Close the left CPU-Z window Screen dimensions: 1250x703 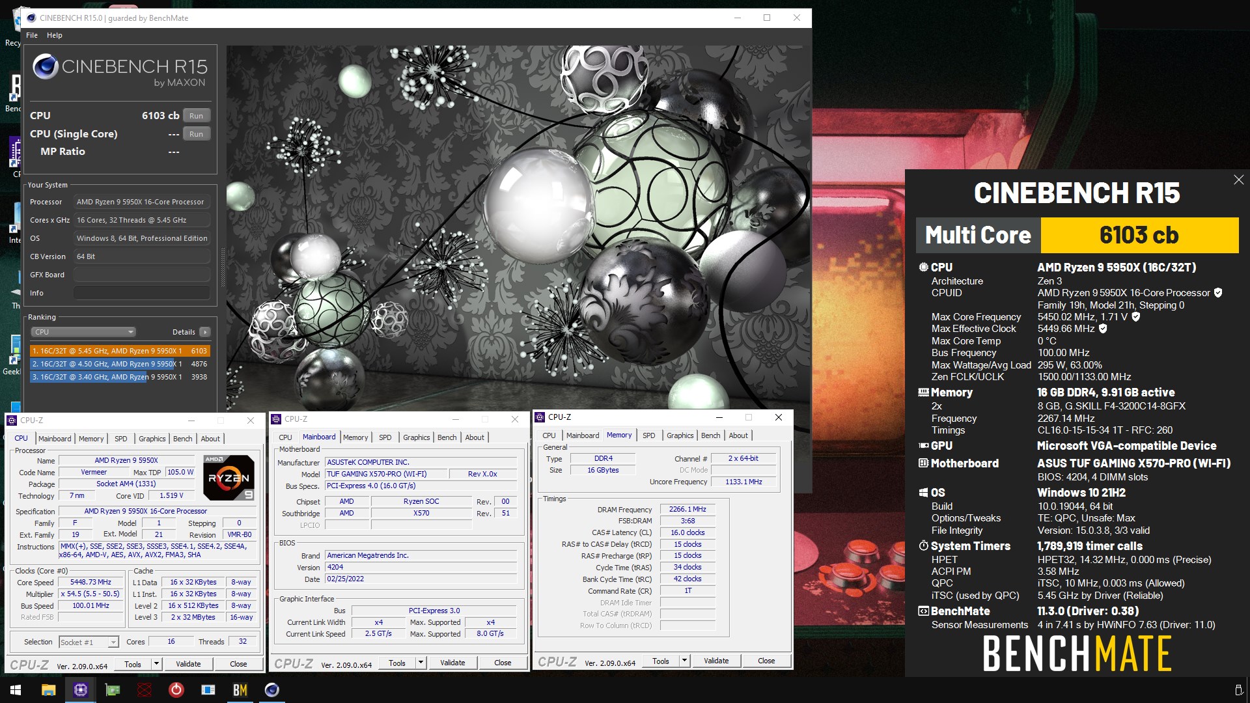click(251, 420)
